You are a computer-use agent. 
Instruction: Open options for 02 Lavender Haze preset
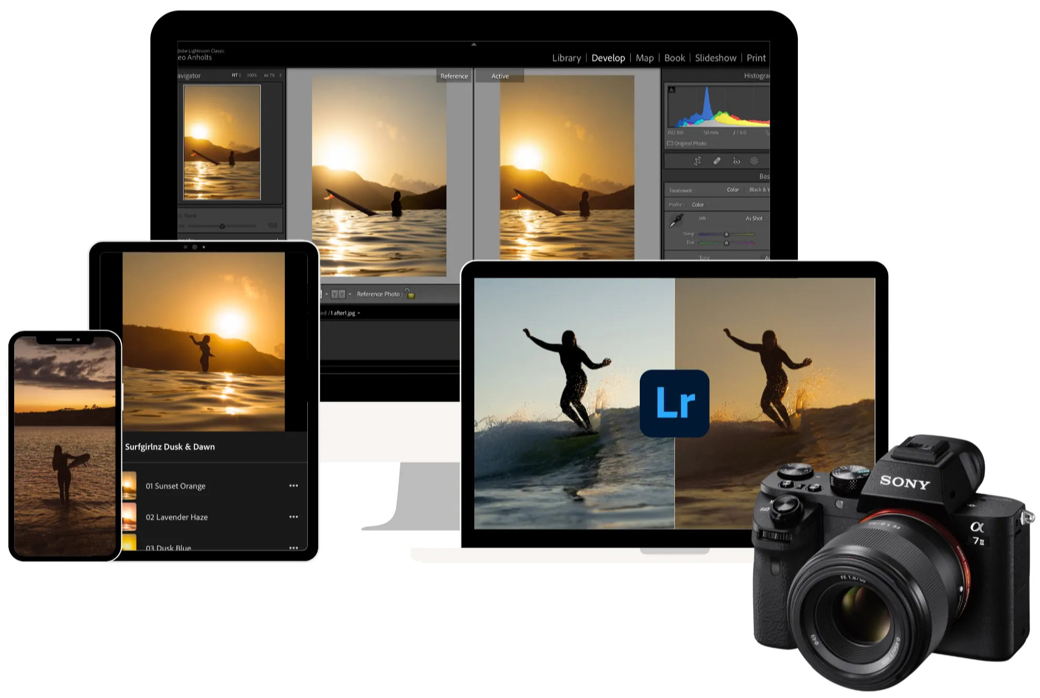(294, 517)
